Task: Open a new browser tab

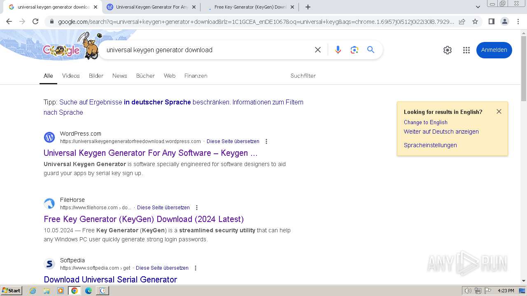Action: click(308, 7)
